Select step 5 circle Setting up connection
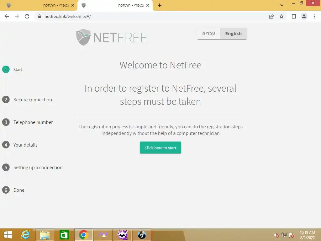 (6, 168)
